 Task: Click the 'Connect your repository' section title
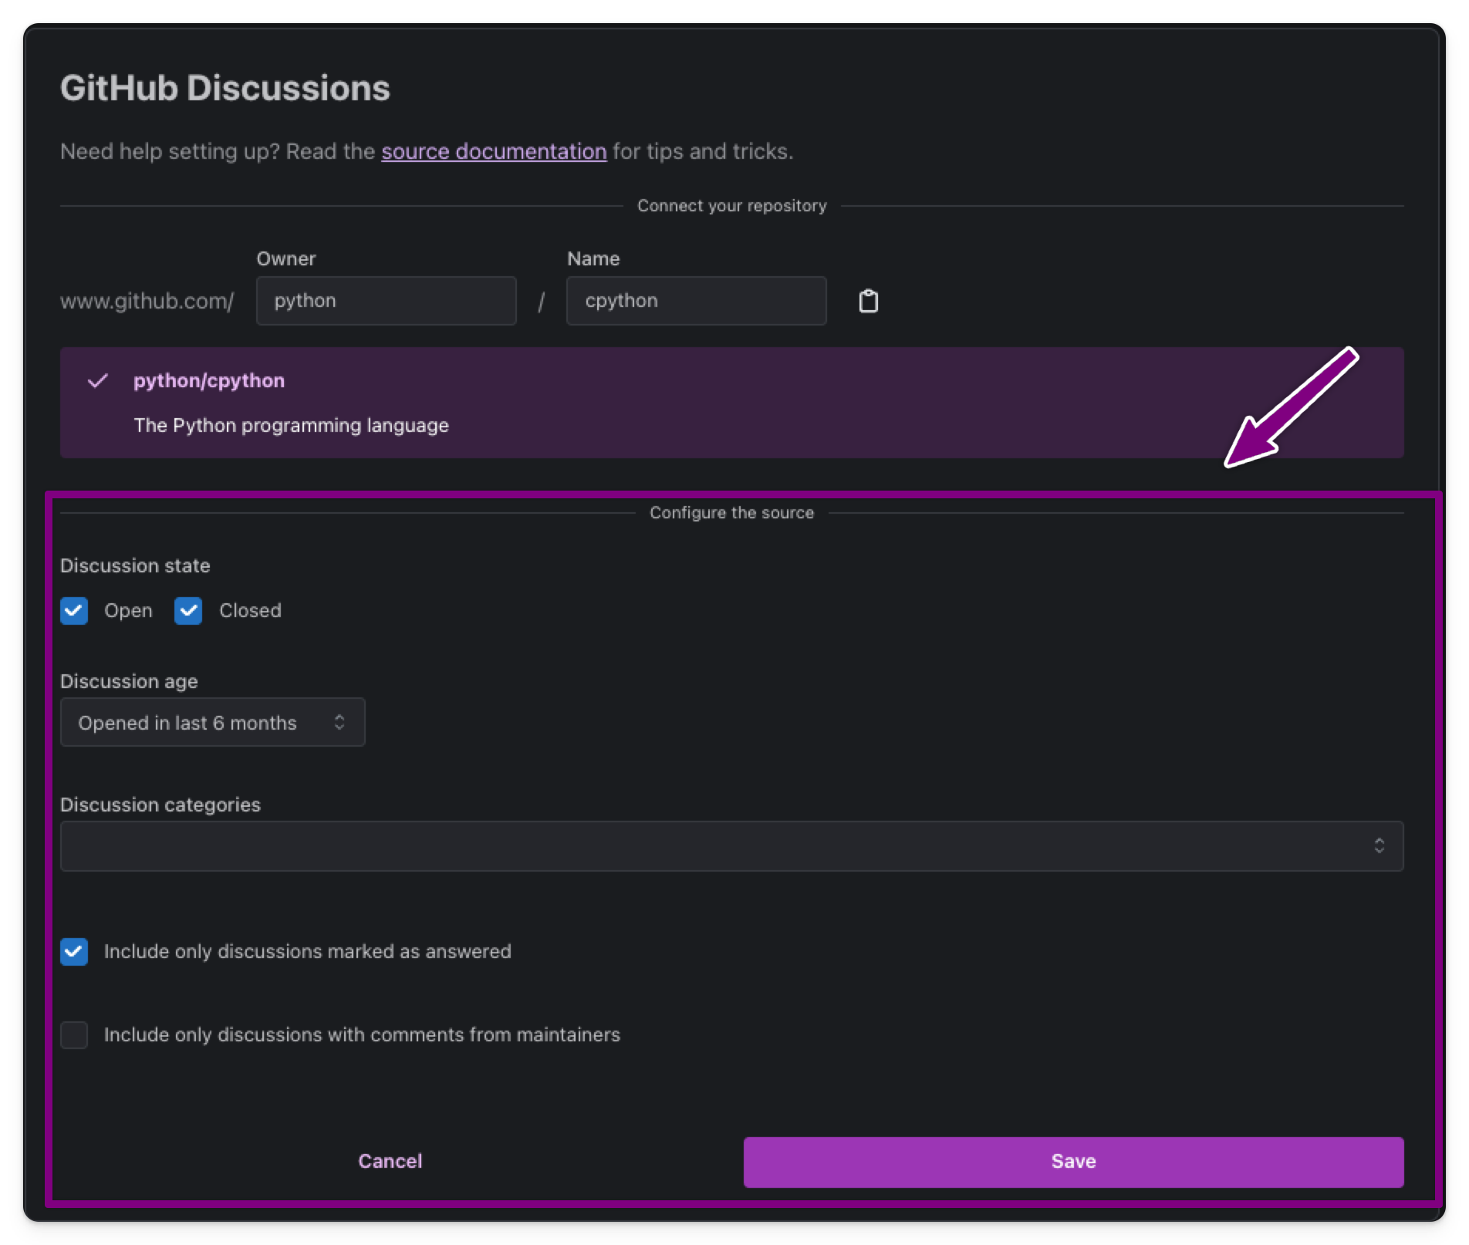coord(731,206)
